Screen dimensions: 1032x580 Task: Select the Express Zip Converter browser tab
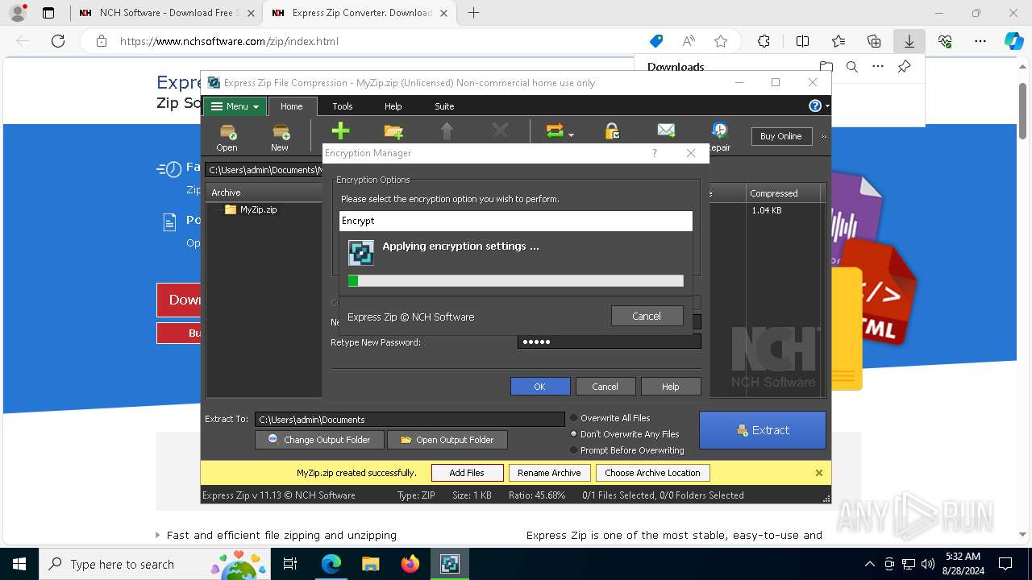(x=361, y=13)
